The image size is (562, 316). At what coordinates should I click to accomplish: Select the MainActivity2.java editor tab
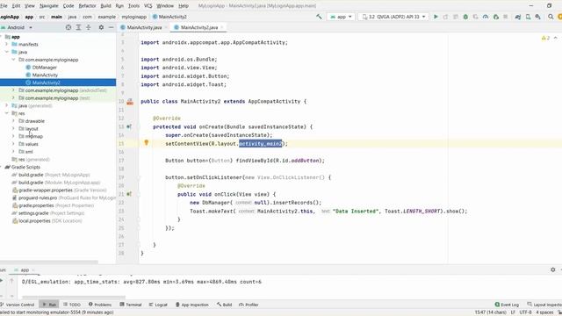pos(199,27)
